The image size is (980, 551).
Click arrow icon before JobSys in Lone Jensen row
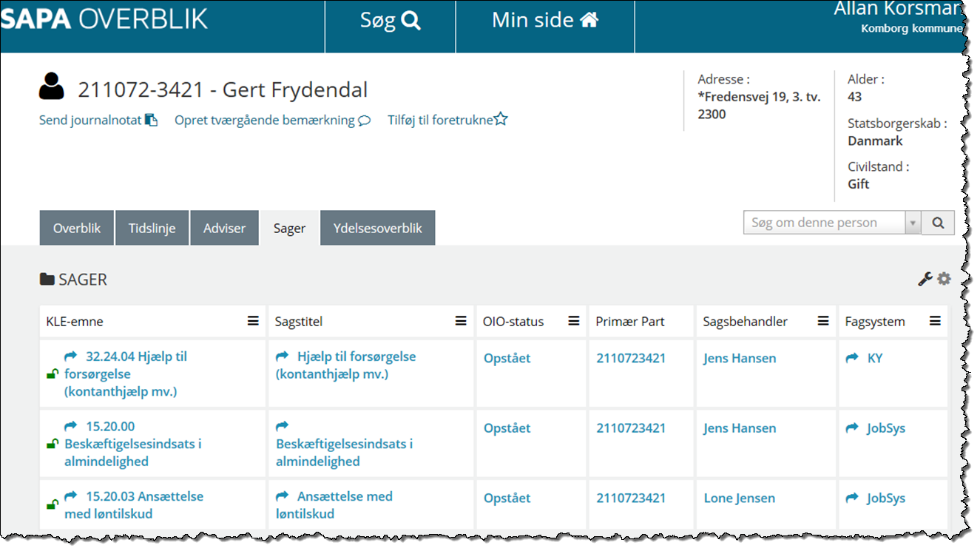pos(852,498)
